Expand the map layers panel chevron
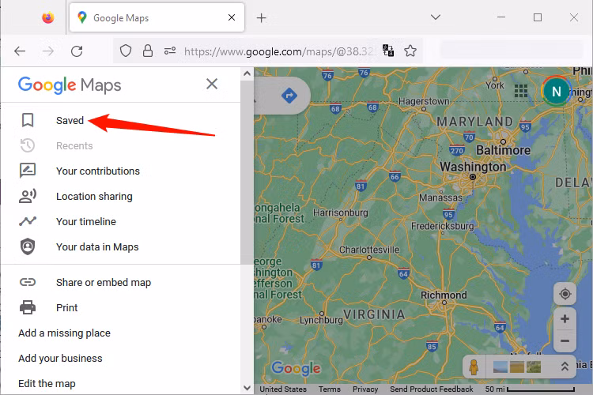The height and width of the screenshot is (395, 593). click(x=565, y=367)
